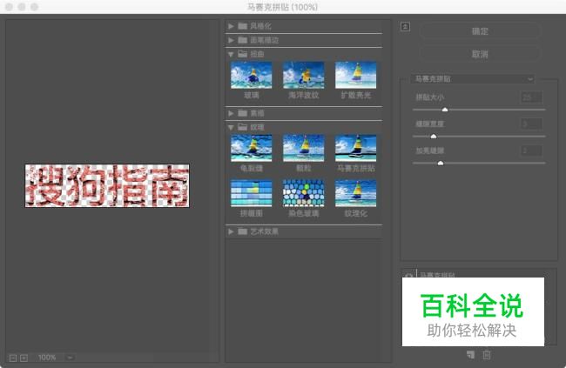Expand the 艺术效果 filter folder
The width and height of the screenshot is (566, 368).
point(231,231)
